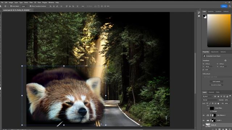Screen dimensions: 232x130
Task: Click reset transform icon in Properties
Action: pyautogui.click(x=225, y=60)
